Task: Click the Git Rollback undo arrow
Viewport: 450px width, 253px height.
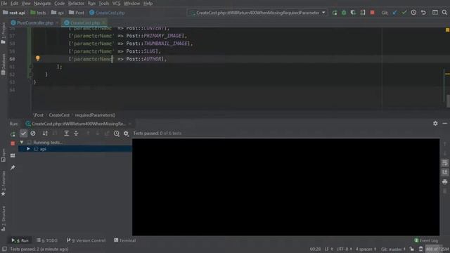Action: (423, 13)
